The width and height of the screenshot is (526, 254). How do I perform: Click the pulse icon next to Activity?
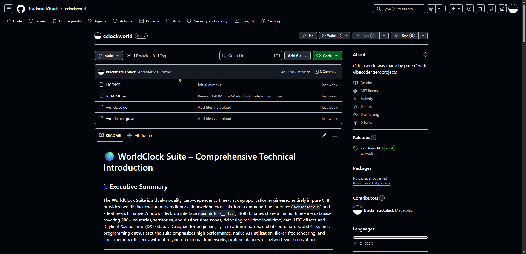[x=355, y=99]
